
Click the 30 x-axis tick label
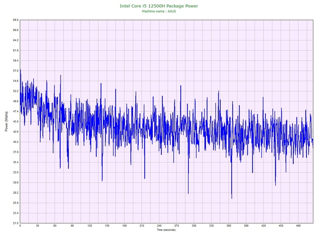pos(37,226)
